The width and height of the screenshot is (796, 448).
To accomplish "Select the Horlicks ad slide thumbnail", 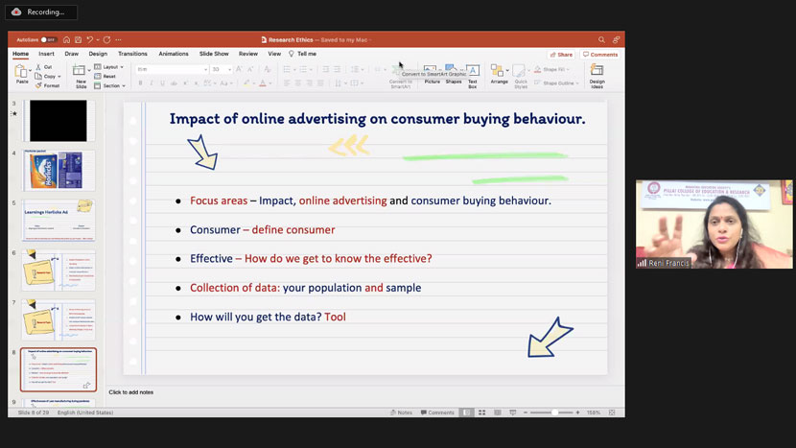I will [x=59, y=171].
